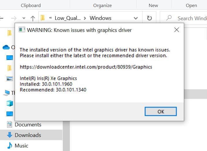Expand the hidden path double-chevron
The image size is (207, 151).
(x=50, y=18)
